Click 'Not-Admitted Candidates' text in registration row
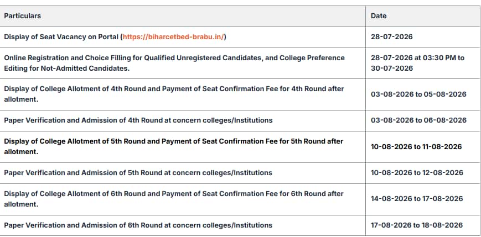 (x=85, y=69)
